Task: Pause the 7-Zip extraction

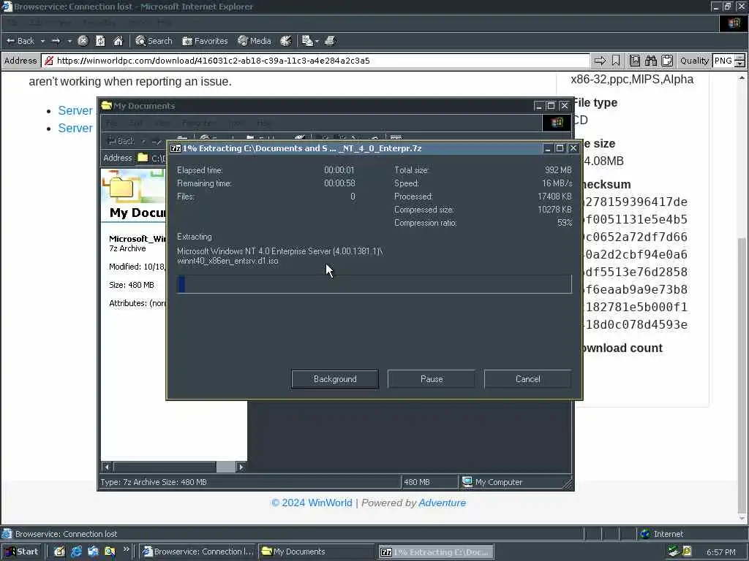Action: click(432, 379)
